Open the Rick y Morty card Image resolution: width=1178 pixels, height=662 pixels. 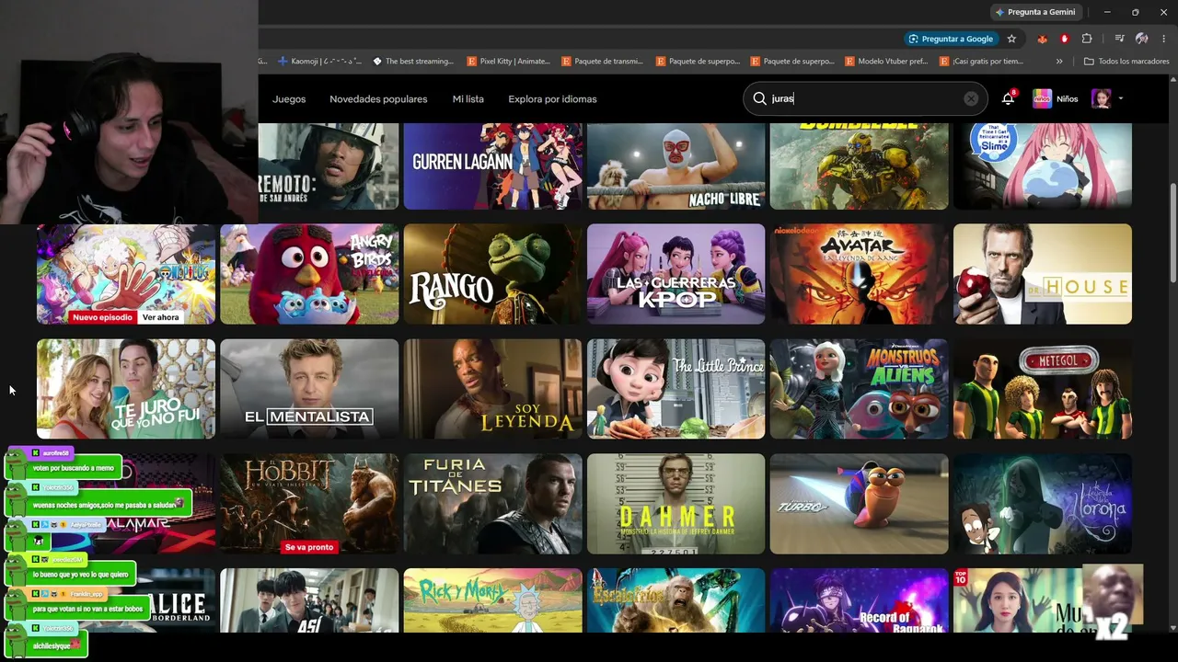(492, 600)
